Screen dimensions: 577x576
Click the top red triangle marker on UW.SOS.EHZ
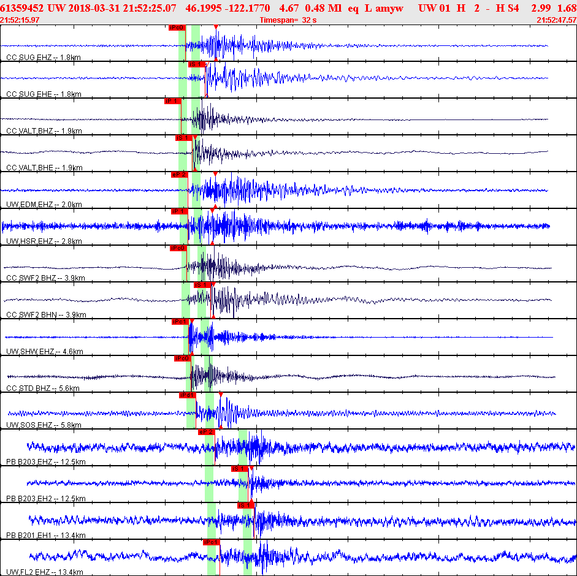[221, 395]
